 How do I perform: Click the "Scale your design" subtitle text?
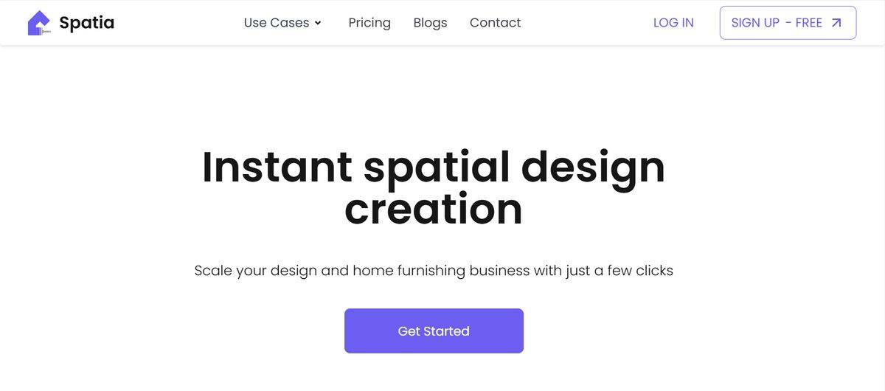coord(255,271)
